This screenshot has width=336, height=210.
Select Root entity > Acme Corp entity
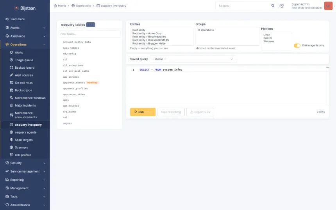tap(147, 34)
